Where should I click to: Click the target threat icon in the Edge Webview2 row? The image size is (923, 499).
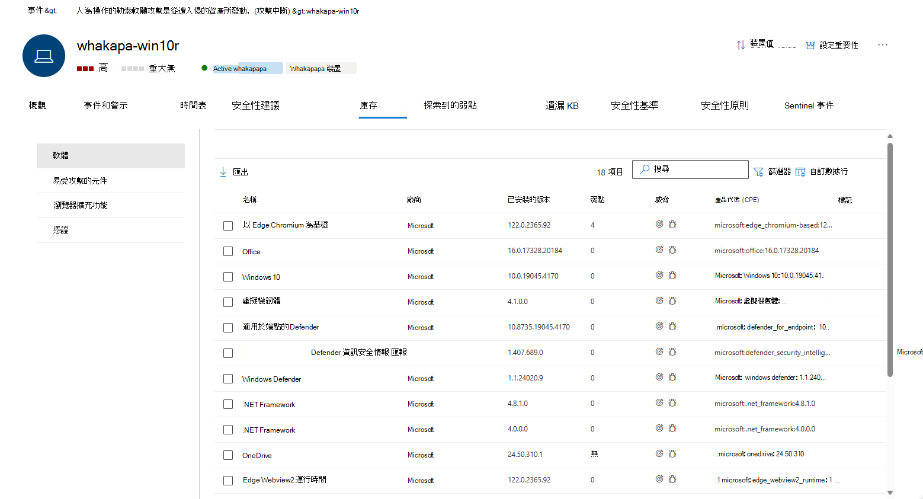click(x=659, y=479)
